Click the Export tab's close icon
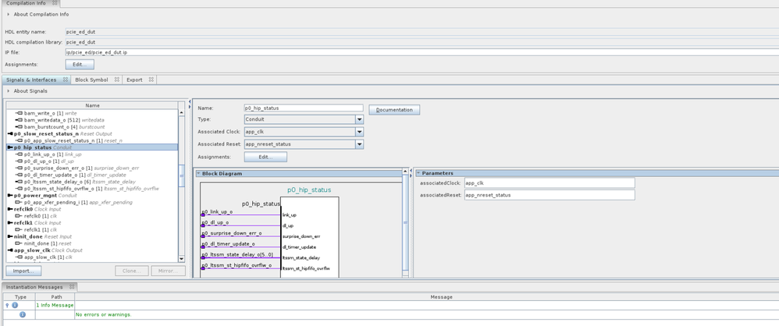Image resolution: width=779 pixels, height=326 pixels. pyautogui.click(x=151, y=80)
